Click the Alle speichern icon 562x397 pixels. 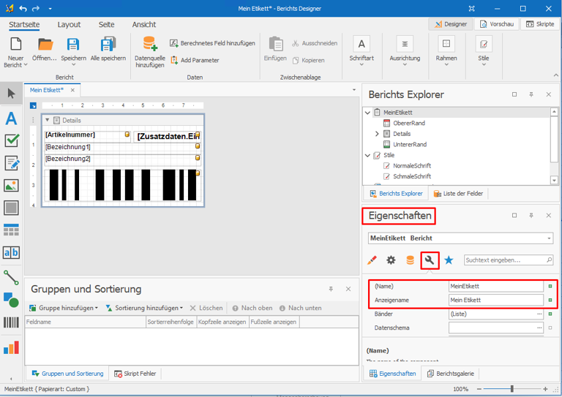coord(108,44)
